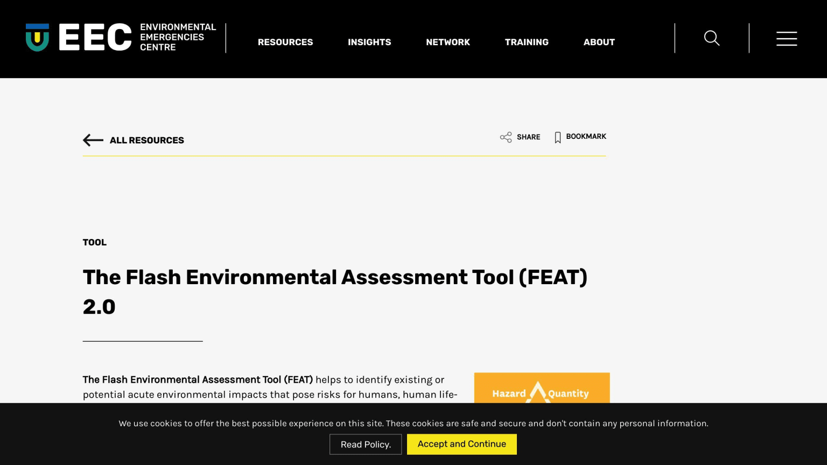Image resolution: width=827 pixels, height=465 pixels.
Task: Click the SHARE label
Action: click(528, 137)
